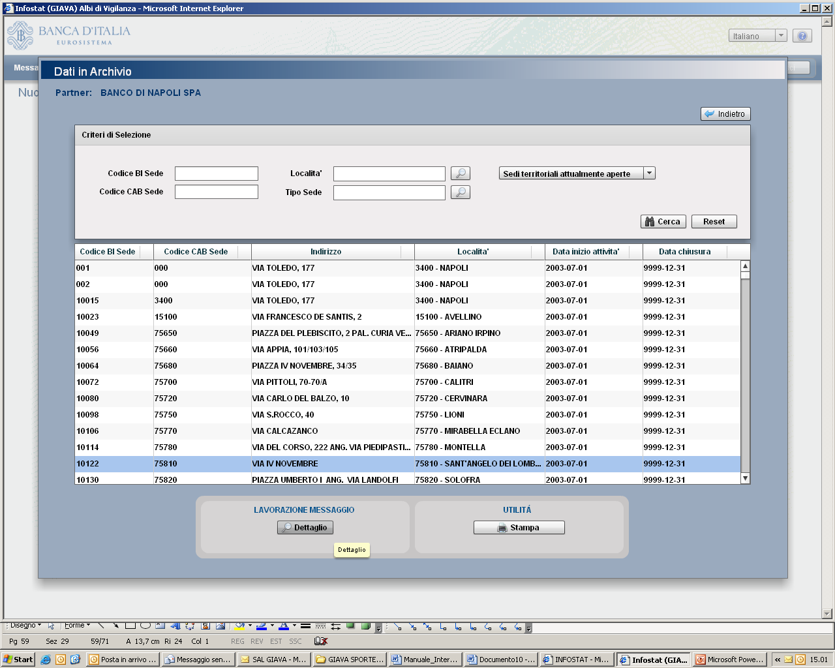Click the spelling status book icon in Word status bar

click(320, 641)
